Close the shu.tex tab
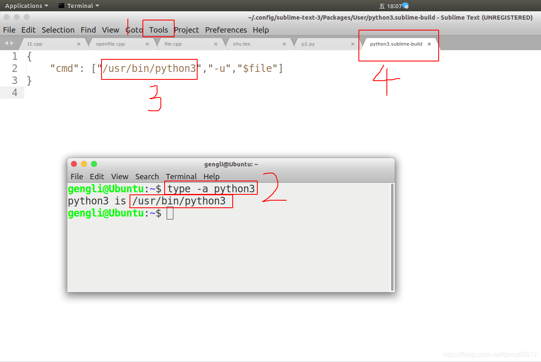The image size is (541, 362). tap(284, 44)
